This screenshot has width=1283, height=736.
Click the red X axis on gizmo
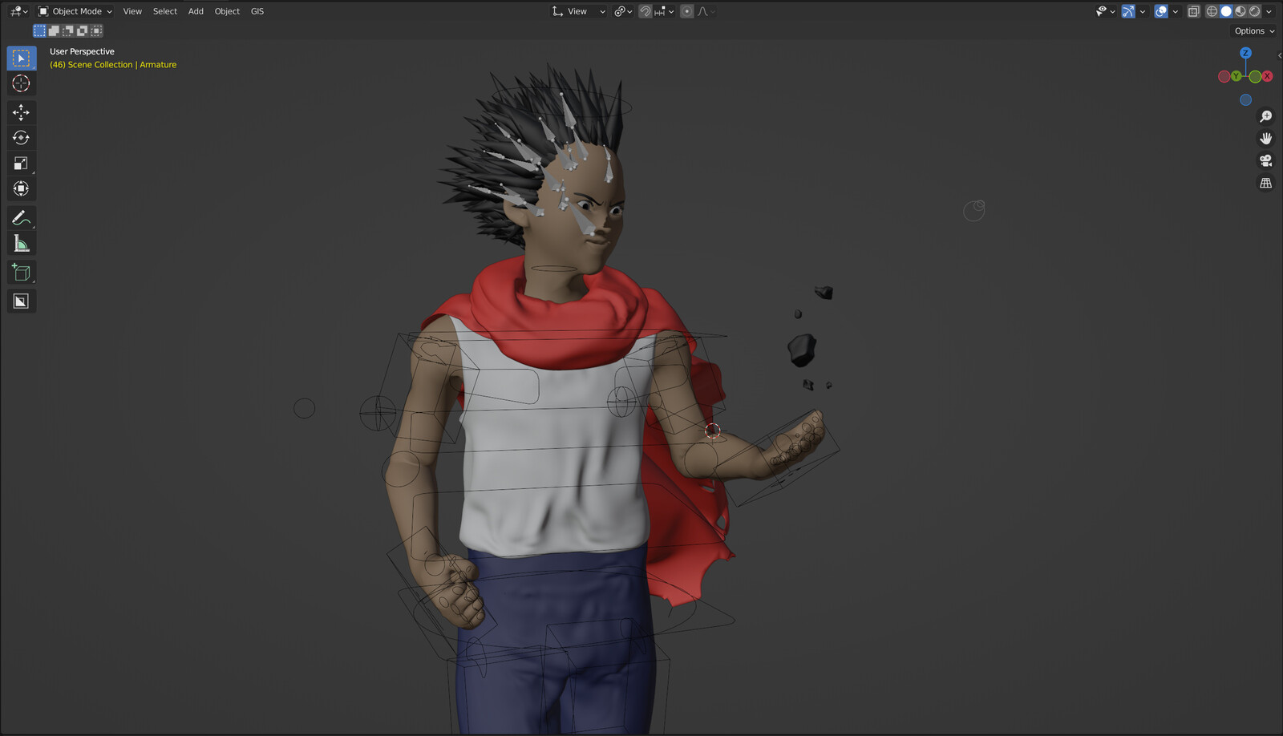[1267, 76]
